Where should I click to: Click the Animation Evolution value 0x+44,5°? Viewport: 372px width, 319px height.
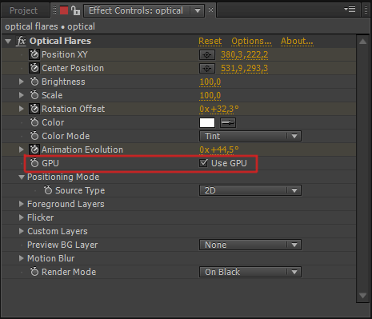(219, 150)
